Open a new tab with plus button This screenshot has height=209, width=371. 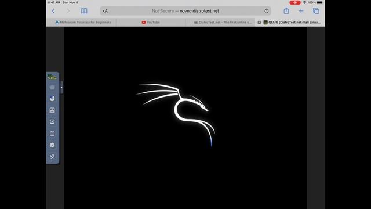tap(301, 11)
